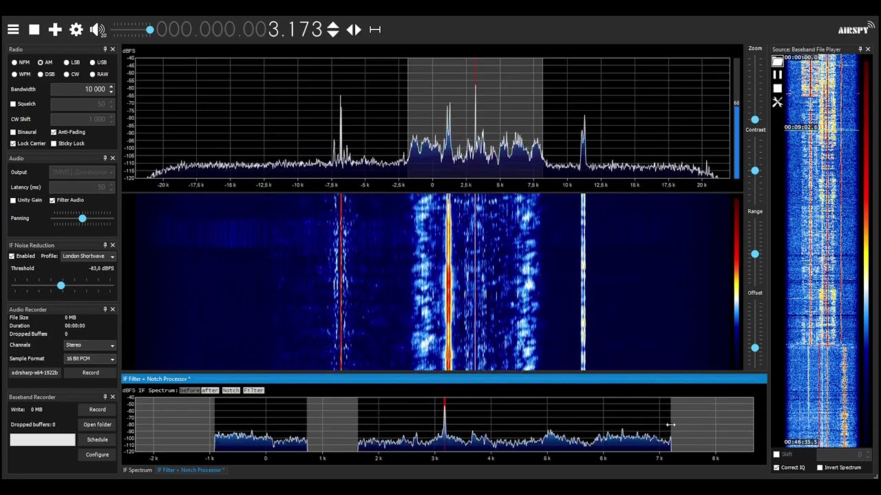
Task: Open the noise reduction Profile dropdown
Action: [x=88, y=256]
